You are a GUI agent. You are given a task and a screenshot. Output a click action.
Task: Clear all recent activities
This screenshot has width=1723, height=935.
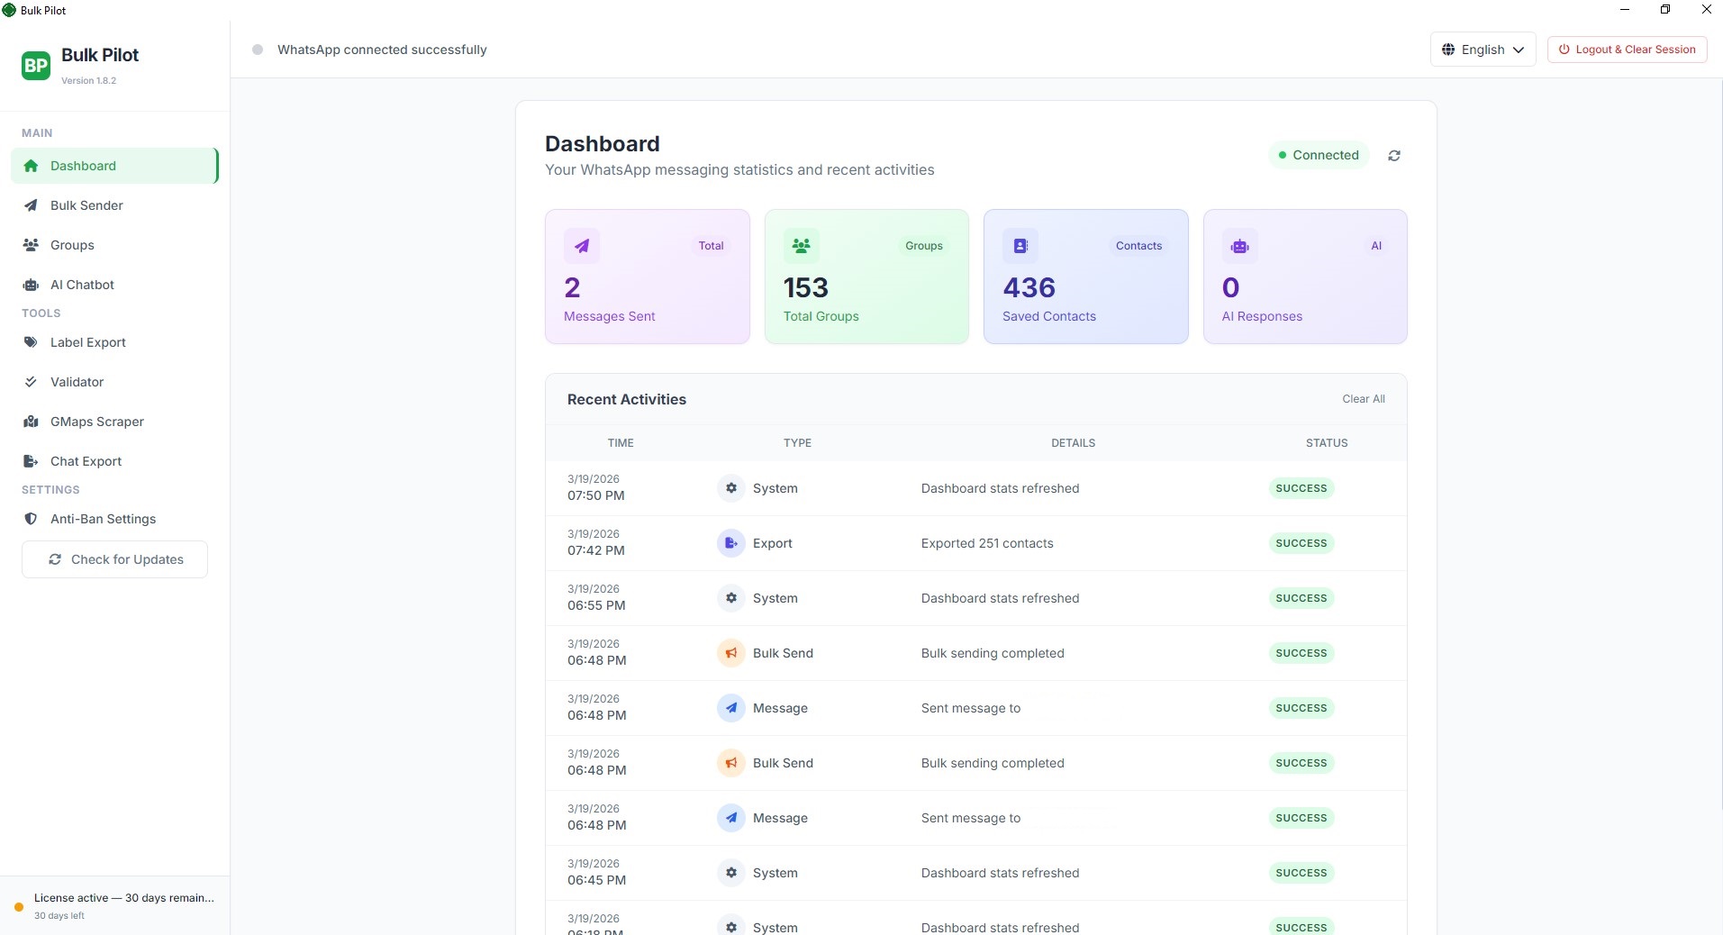(1363, 399)
